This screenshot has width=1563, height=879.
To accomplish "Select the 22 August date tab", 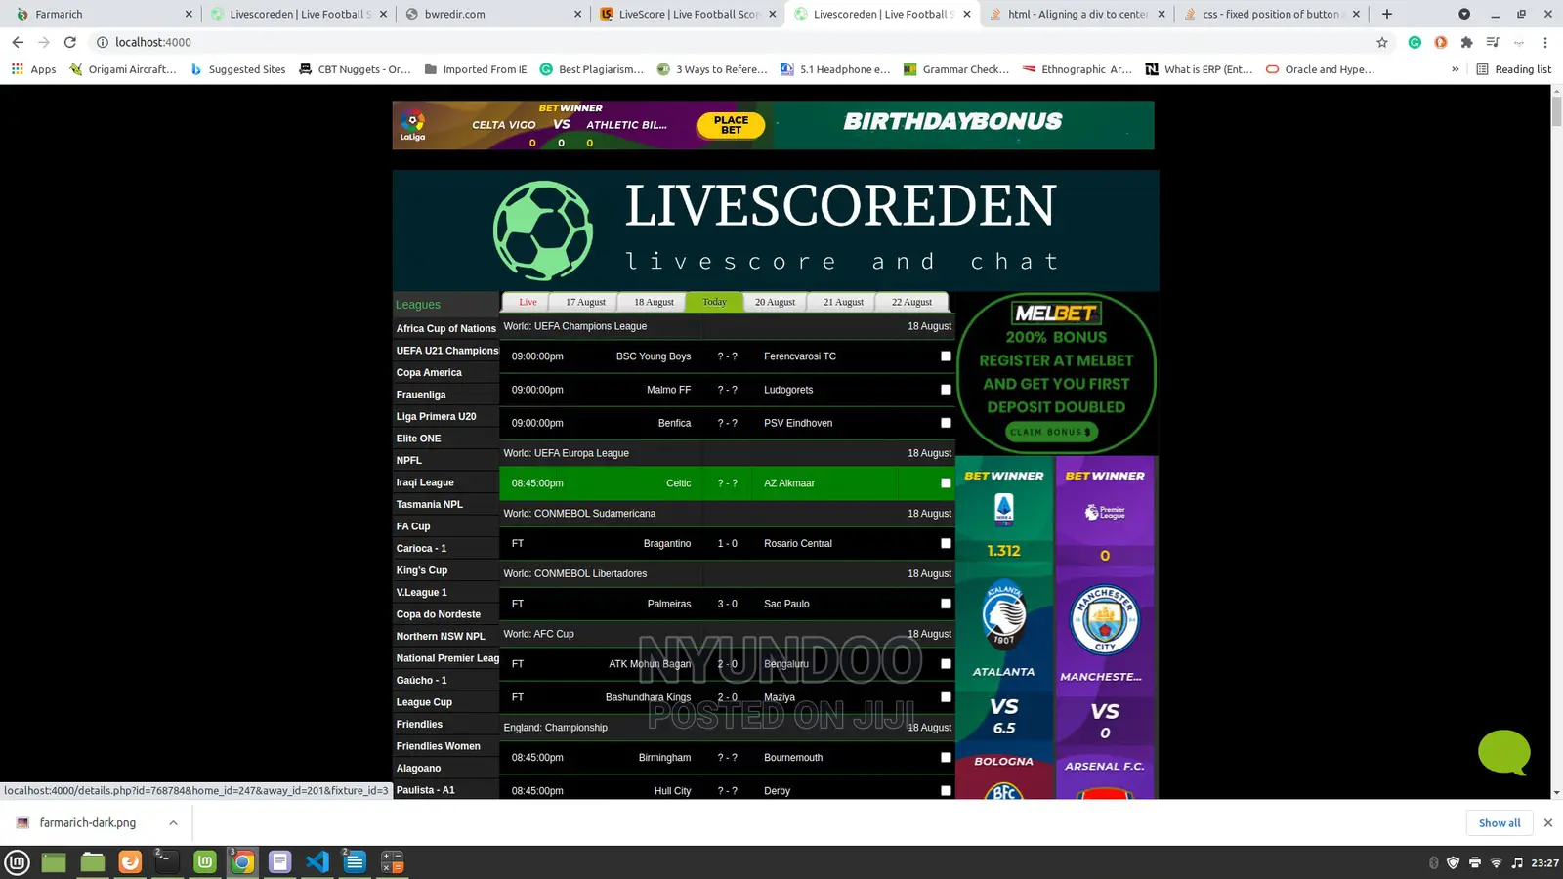I will [x=911, y=303].
